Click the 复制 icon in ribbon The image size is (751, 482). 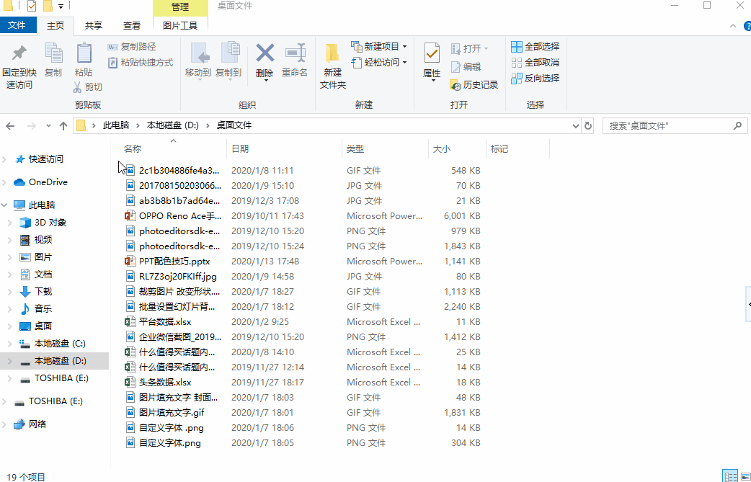[53, 53]
